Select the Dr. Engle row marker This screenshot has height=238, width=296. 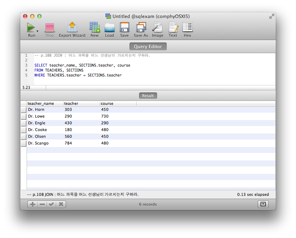pyautogui.click(x=23, y=123)
